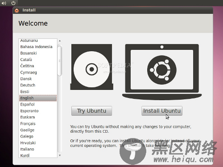This screenshot has height=167, width=223.
Task: Choose Cymraeg from the list
Action: (38, 73)
